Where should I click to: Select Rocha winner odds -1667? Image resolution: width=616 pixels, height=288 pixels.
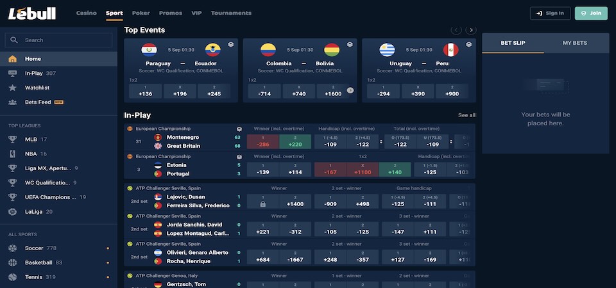(x=295, y=257)
